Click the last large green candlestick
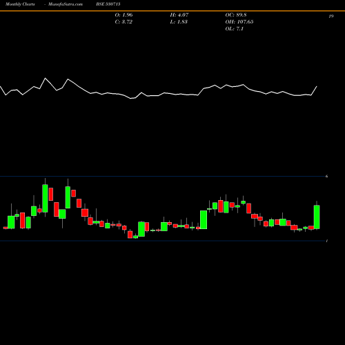 point(317,217)
